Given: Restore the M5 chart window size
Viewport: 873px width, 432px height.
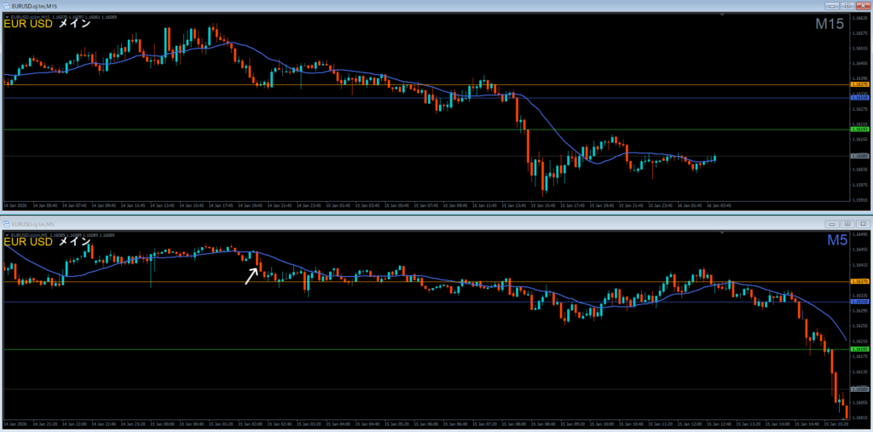Looking at the screenshot, I should pos(847,222).
